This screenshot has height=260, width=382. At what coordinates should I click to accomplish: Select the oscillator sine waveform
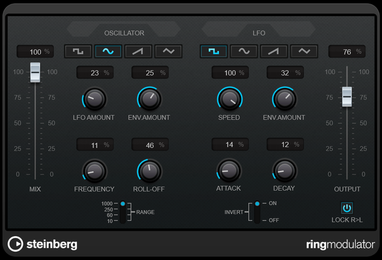pos(108,51)
